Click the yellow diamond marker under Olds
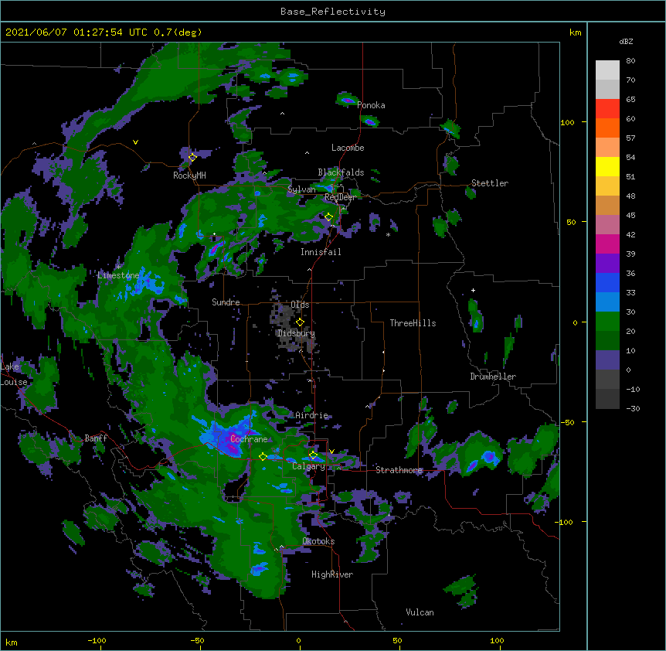Viewport: 666px width, 651px height. (300, 322)
